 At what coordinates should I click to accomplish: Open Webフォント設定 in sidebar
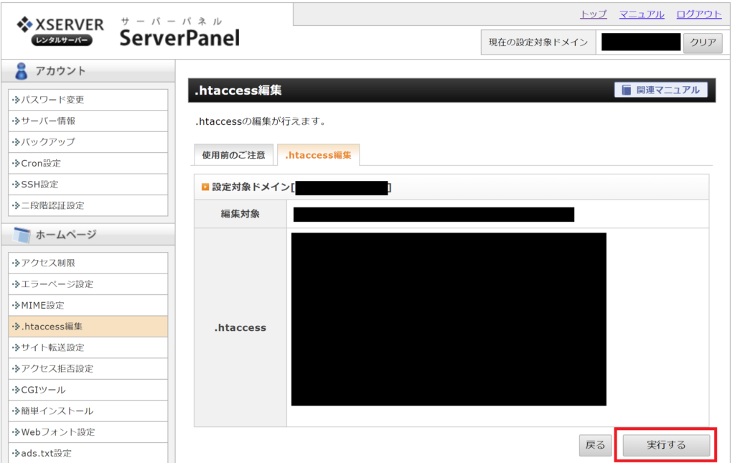pyautogui.click(x=88, y=431)
